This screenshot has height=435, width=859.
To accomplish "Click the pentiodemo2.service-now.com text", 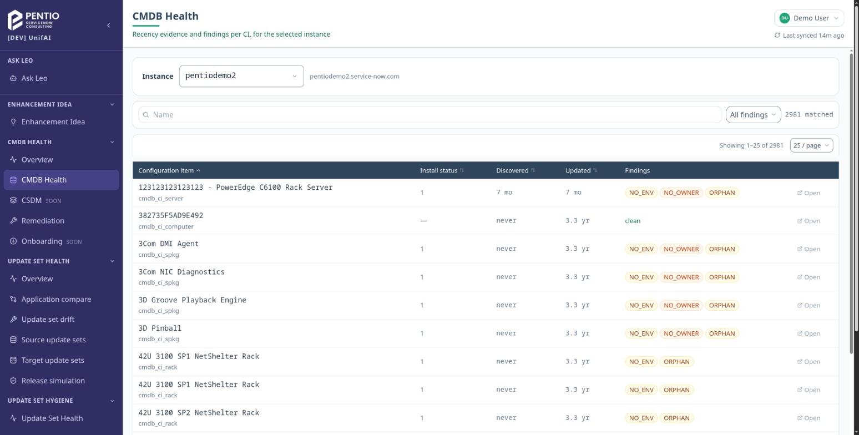I will (x=355, y=77).
